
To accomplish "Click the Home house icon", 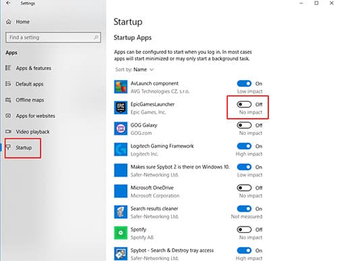I will click(9, 22).
